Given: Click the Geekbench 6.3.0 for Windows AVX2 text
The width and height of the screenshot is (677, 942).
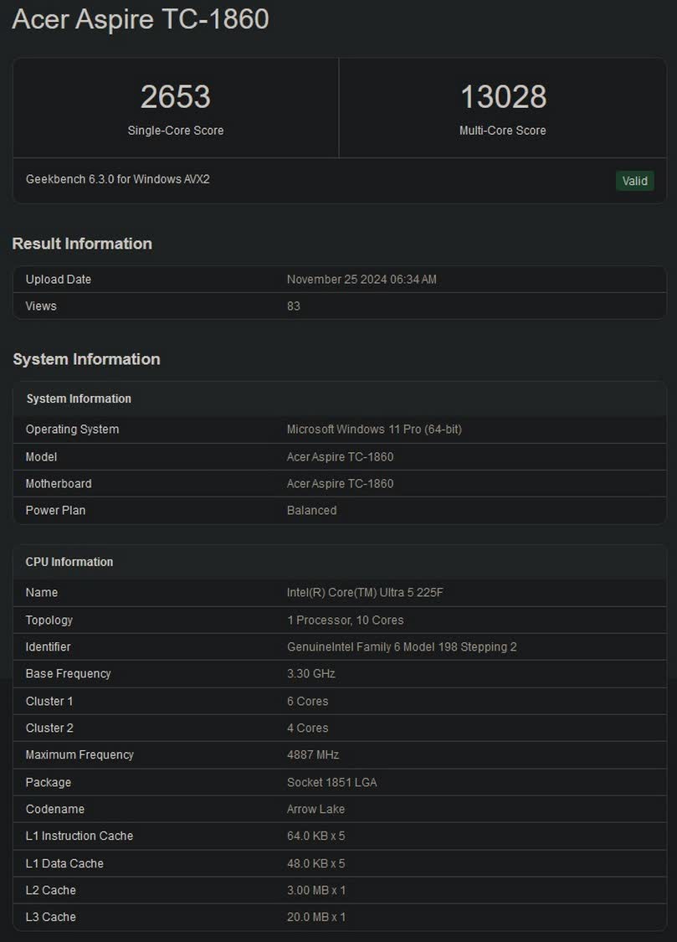Looking at the screenshot, I should 118,179.
